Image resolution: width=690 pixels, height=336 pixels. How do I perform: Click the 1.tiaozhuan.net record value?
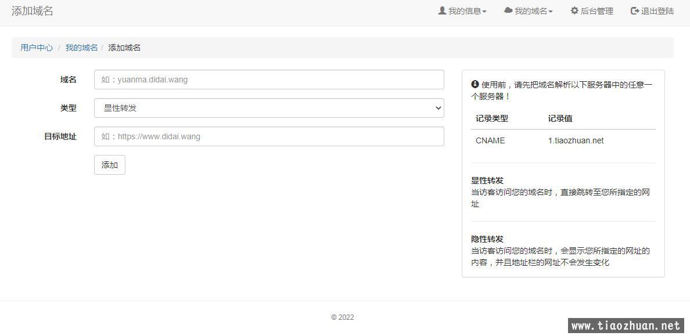(576, 141)
